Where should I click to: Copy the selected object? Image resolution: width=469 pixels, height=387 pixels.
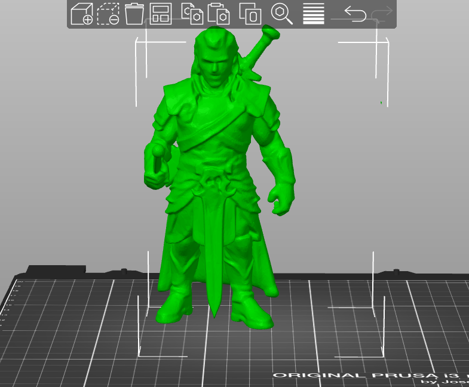tap(192, 14)
